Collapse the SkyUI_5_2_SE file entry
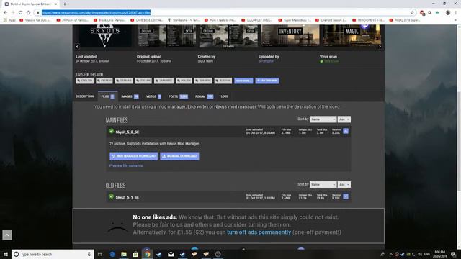 coord(346,131)
